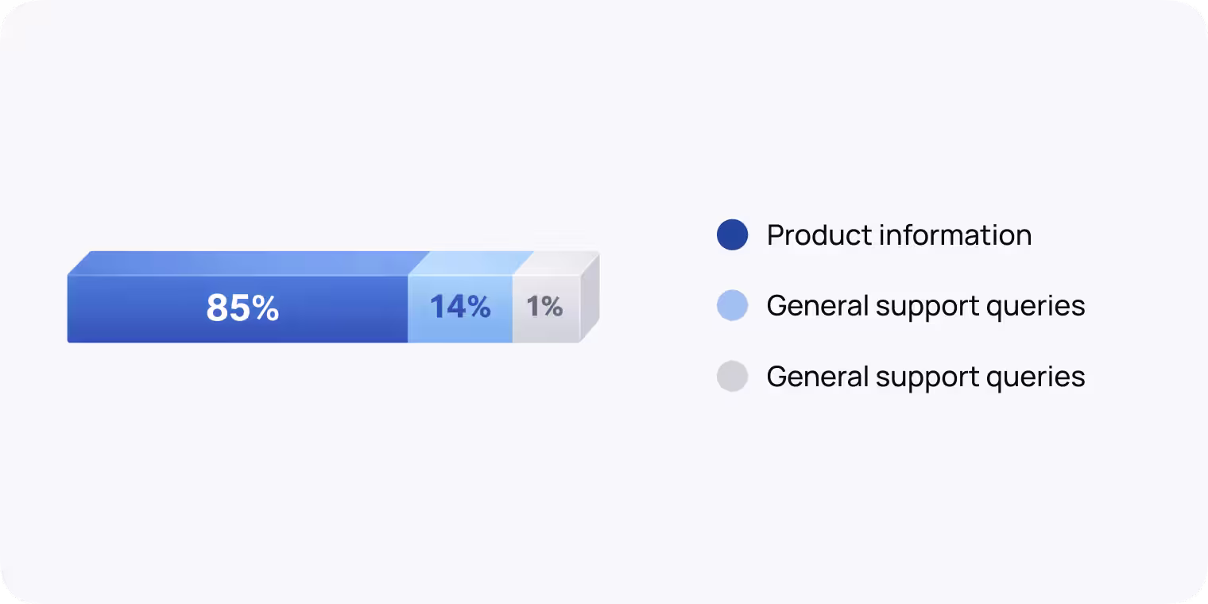Image resolution: width=1208 pixels, height=604 pixels.
Task: Select "General support queries" label beside gray dot
Action: [x=926, y=377]
